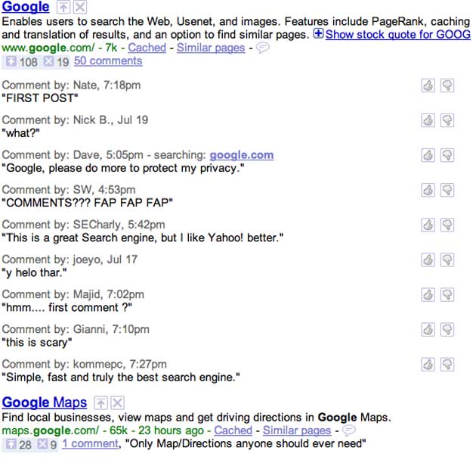Promote the Google result with up arrow

64,8
